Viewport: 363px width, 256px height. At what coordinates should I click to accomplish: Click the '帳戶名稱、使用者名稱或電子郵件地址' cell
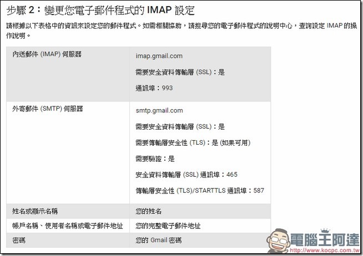click(68, 226)
